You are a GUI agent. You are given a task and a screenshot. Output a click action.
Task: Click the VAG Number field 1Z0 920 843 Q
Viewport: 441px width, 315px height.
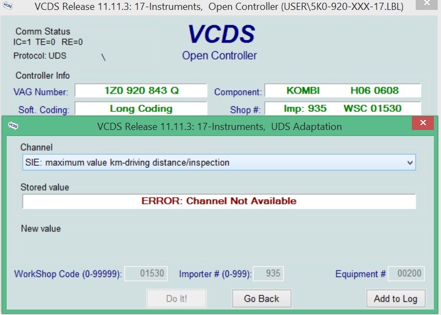pyautogui.click(x=141, y=90)
